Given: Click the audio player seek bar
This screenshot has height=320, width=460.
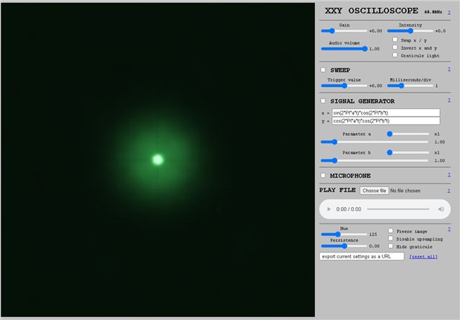Looking at the screenshot, I should coord(398,209).
